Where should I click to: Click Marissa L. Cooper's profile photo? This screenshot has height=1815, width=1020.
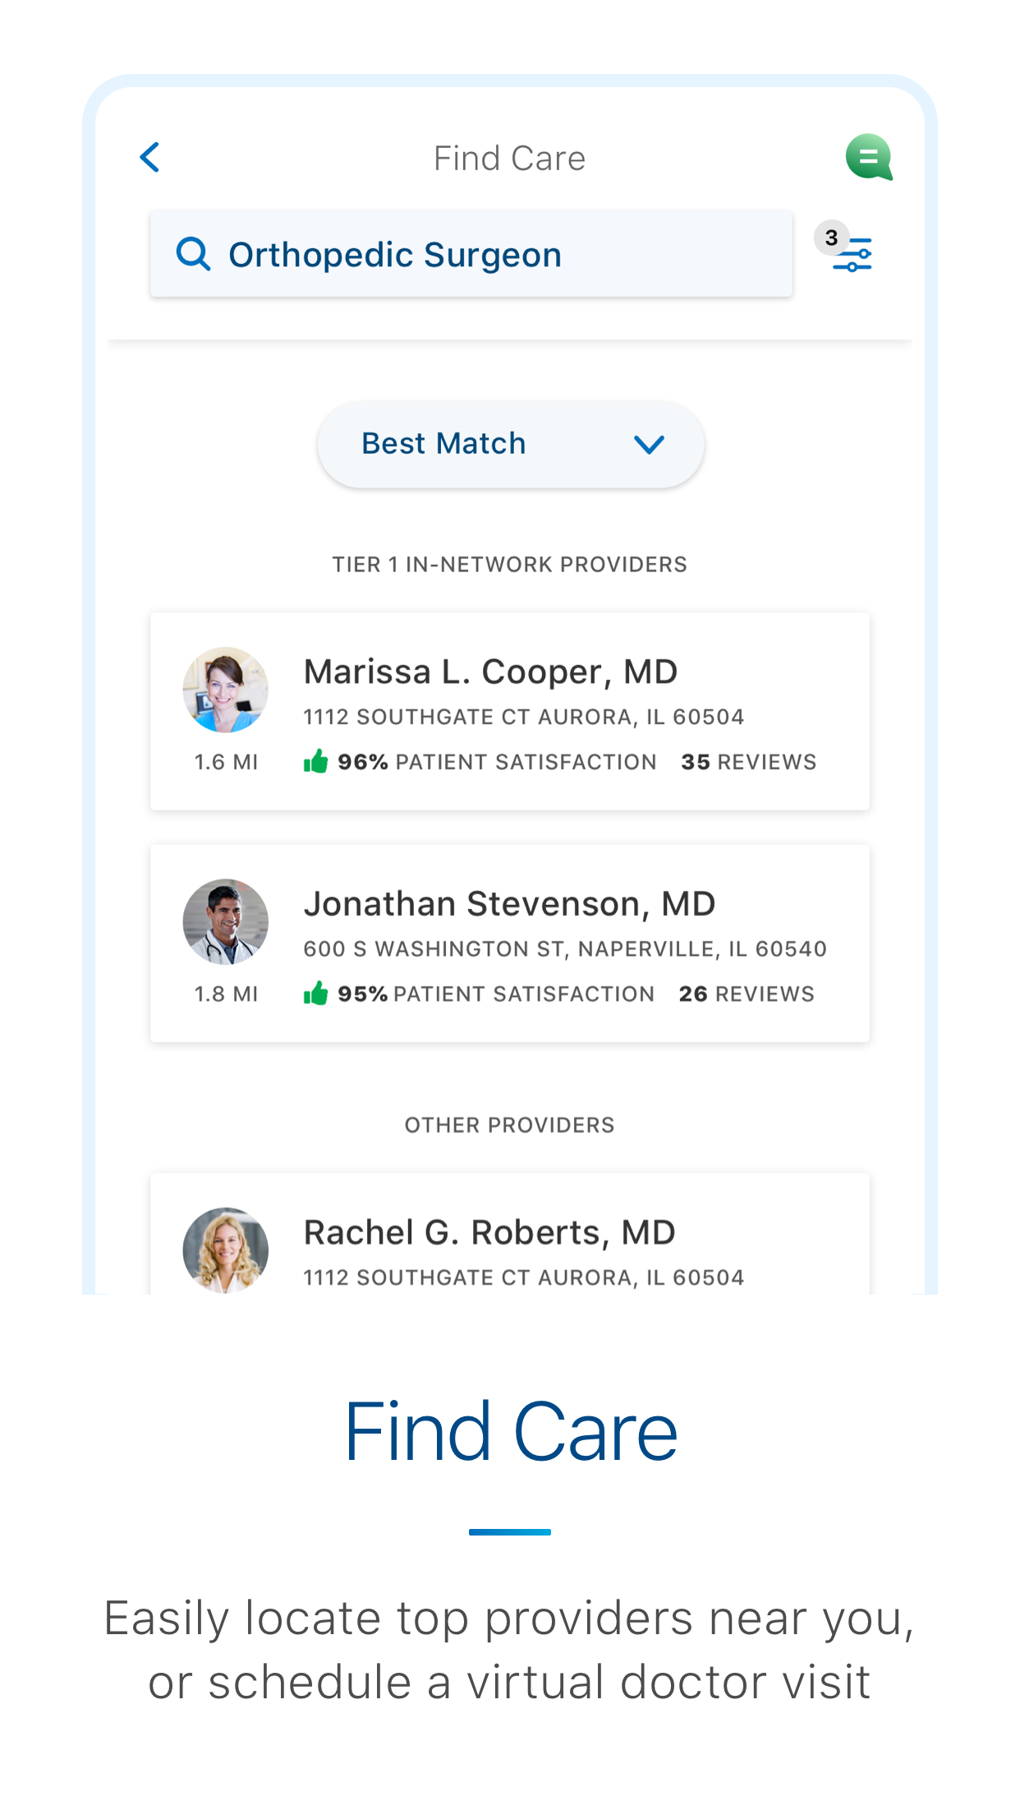click(225, 689)
